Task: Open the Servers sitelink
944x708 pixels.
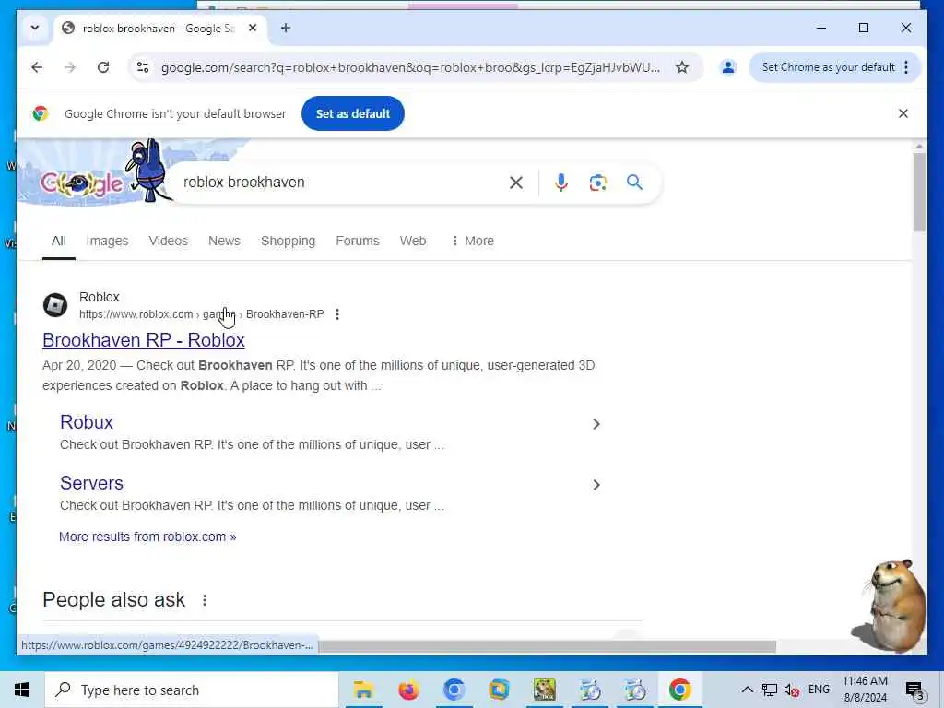Action: (91, 483)
